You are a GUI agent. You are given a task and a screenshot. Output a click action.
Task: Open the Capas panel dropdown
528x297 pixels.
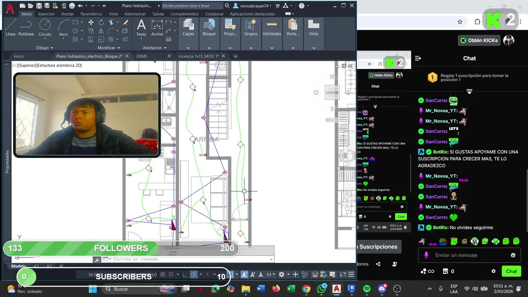pos(188,48)
